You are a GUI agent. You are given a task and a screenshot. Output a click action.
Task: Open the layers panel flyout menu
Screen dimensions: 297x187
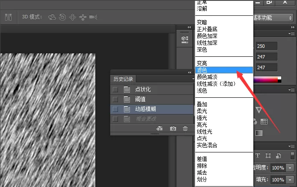coord(292,146)
